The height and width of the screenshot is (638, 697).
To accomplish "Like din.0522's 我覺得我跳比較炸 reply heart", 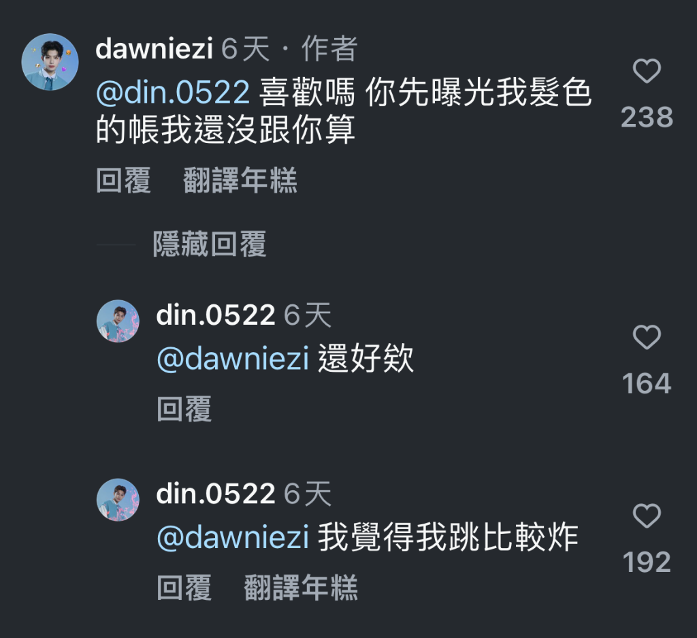I will (x=647, y=515).
